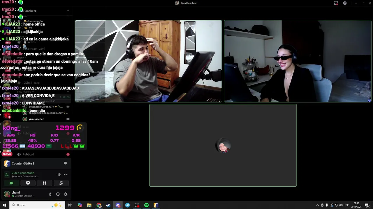Screen dimensions: 373x209
Task: Click the share screen button below Video conectado
Action: point(28,183)
